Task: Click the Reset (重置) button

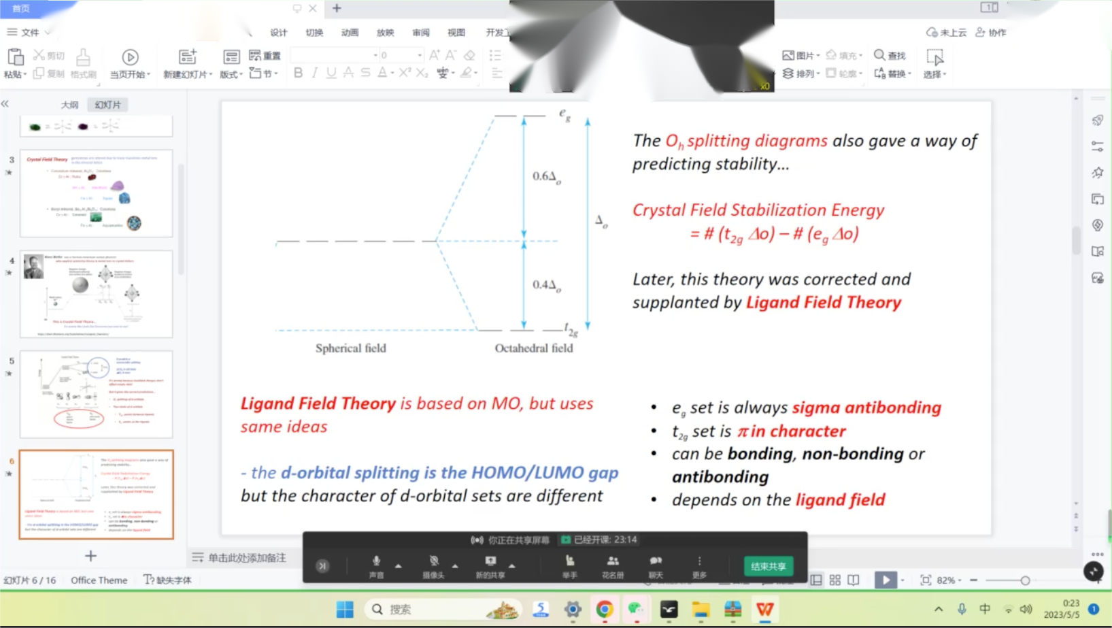Action: (265, 55)
